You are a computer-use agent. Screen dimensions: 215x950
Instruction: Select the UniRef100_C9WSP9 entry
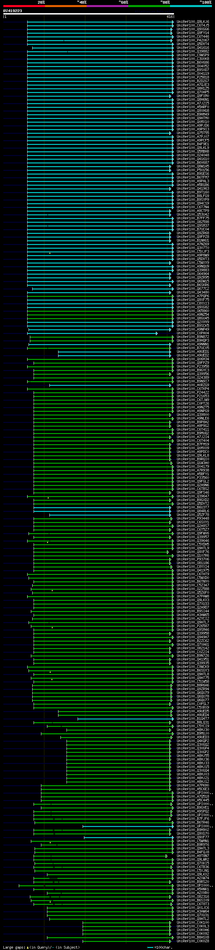193,55
